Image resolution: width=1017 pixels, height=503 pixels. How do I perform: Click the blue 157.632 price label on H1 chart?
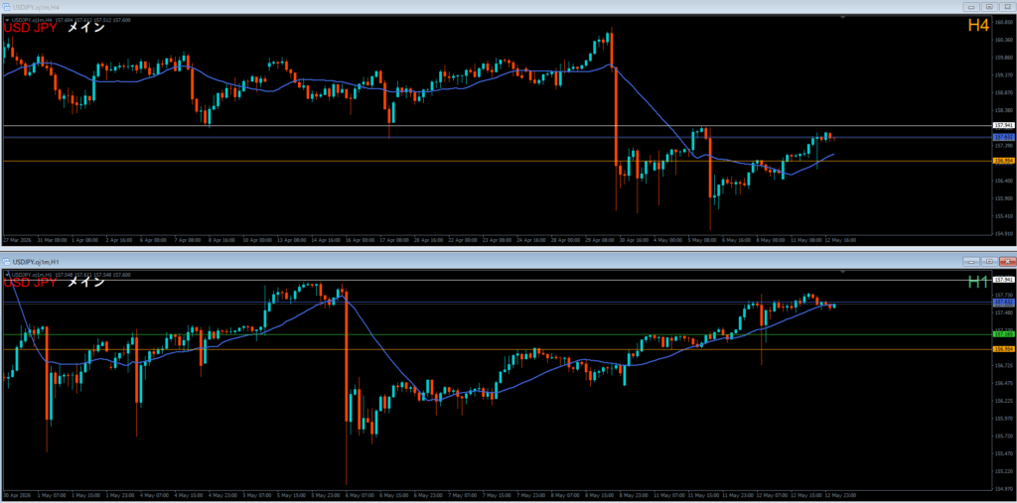1003,302
